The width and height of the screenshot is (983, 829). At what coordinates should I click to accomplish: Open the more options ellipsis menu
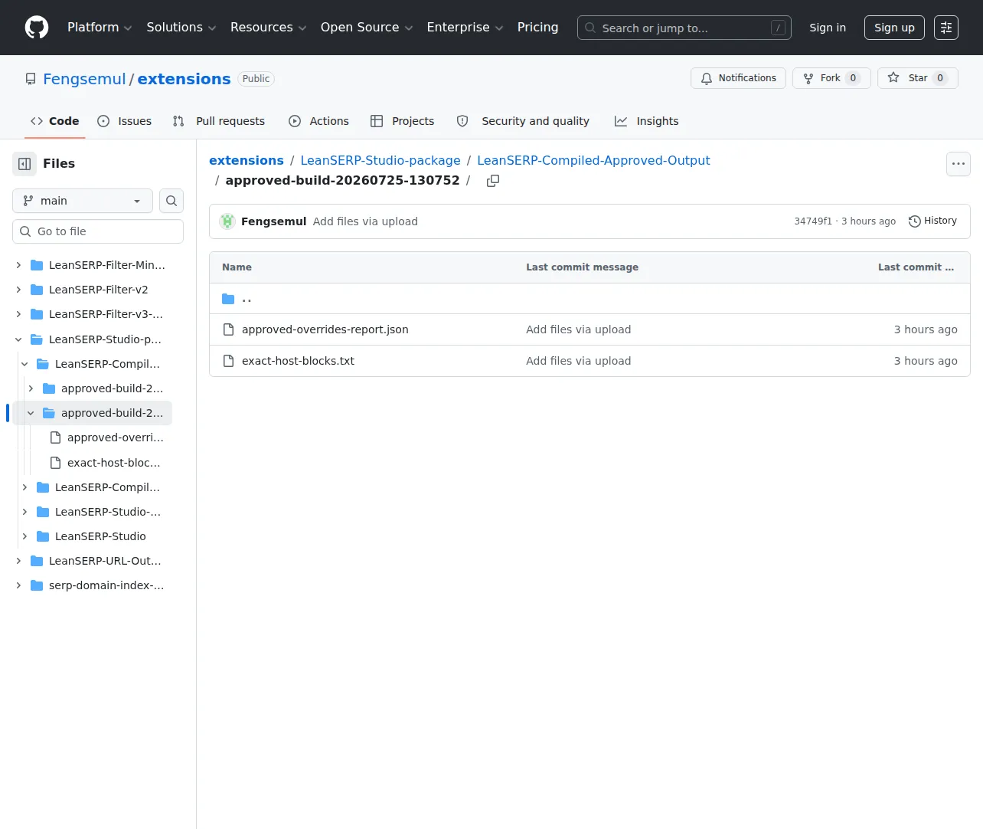959,164
